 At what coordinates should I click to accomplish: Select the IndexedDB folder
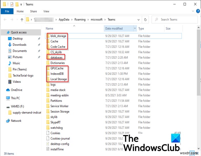click(x=57, y=74)
